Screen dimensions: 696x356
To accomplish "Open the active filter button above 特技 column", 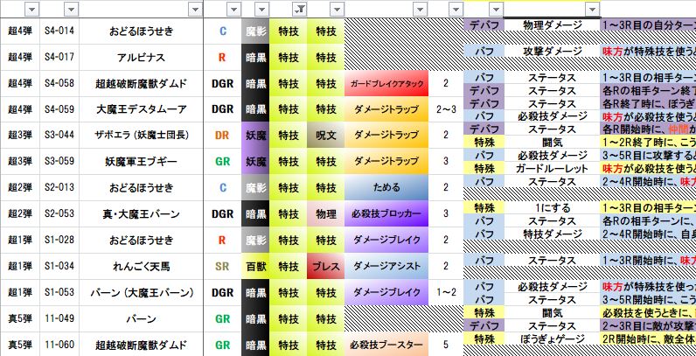I will (297, 10).
